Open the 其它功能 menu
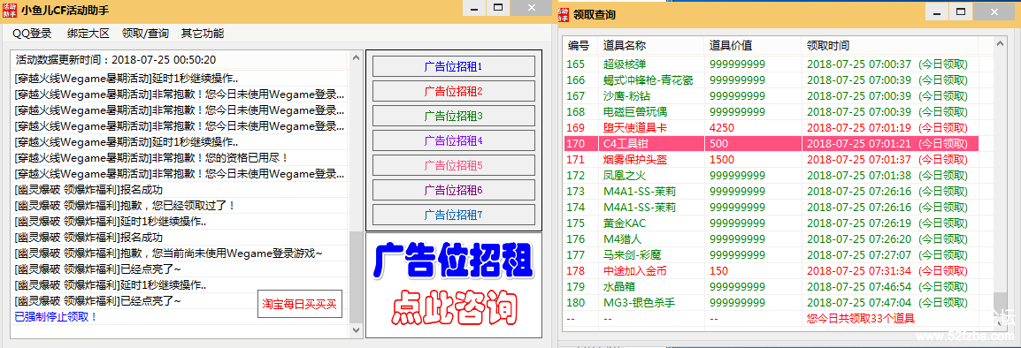Image resolution: width=1021 pixels, height=348 pixels. pos(203,34)
